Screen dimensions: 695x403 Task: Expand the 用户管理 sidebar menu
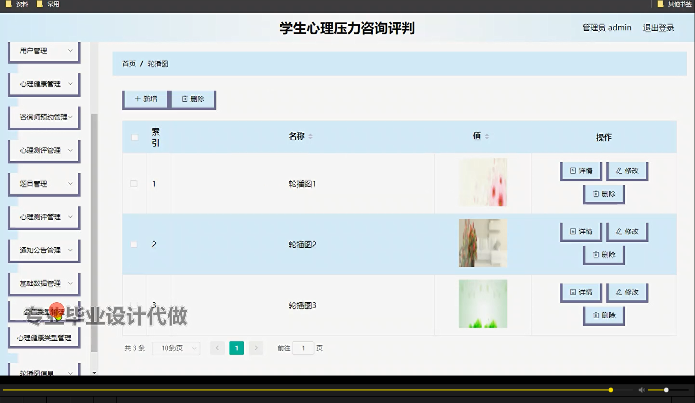point(44,50)
